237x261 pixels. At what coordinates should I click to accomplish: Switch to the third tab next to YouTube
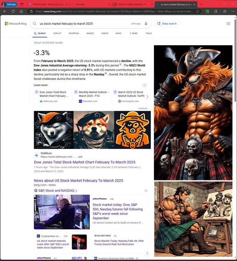click(133, 5)
